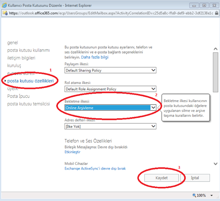220x201 pixels.
Task: Click the zoom magnifier icon in status bar
Action: point(194,195)
